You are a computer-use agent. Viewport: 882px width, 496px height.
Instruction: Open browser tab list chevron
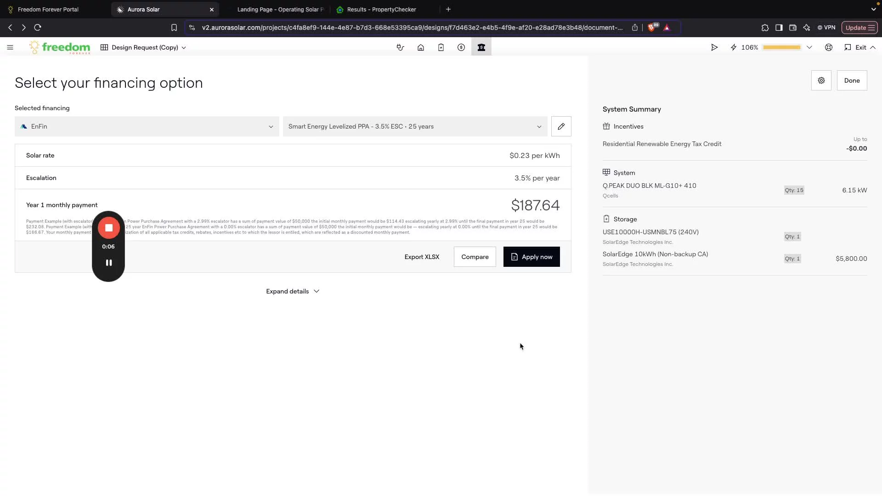873,9
